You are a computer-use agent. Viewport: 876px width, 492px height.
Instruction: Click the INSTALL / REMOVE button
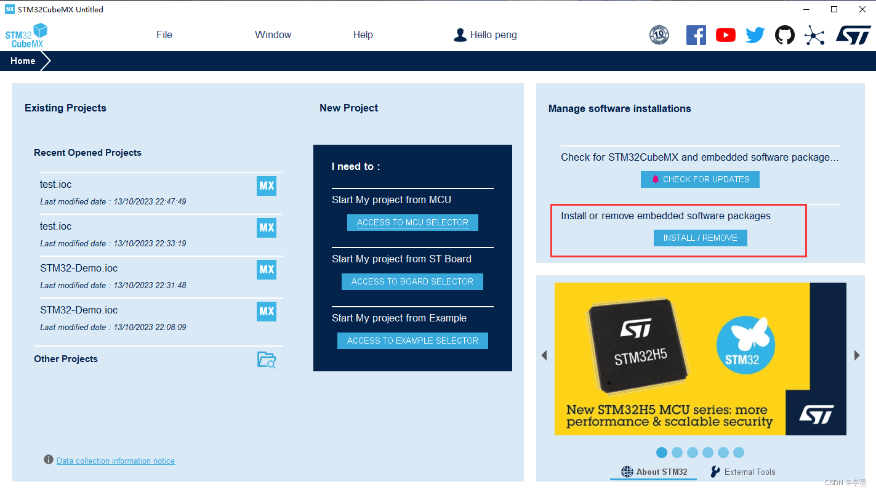(x=701, y=238)
